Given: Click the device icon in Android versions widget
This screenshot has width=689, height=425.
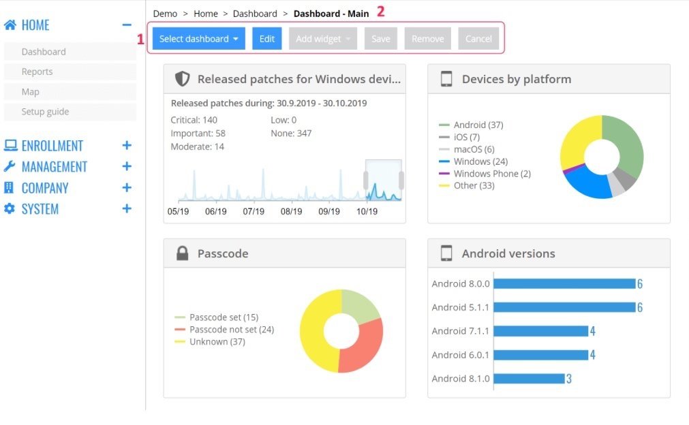Looking at the screenshot, I should [446, 253].
